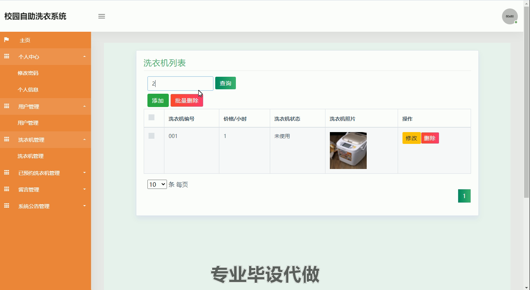Viewport: 530px width, 290px height.
Task: Open the washing machine photo thumbnail
Action: (348, 151)
